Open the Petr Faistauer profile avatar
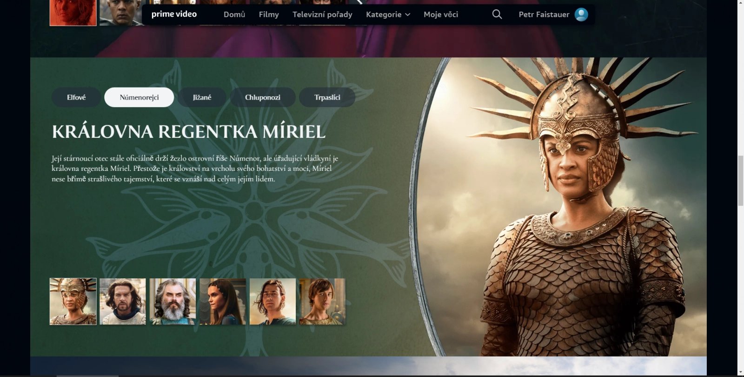The height and width of the screenshot is (377, 744). [x=581, y=14]
